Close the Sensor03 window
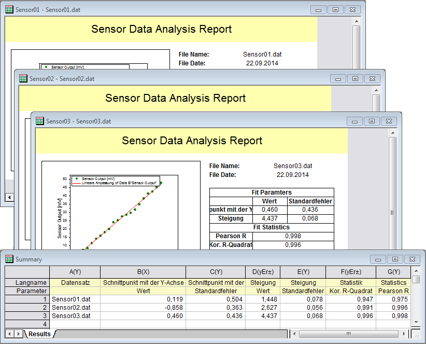Image resolution: width=426 pixels, height=344 pixels. coord(389,121)
